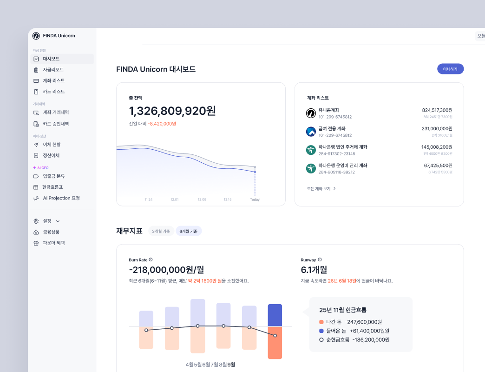Click the highlighted blue bar in cash flow chart
Viewport: 485px width, 372px height.
275,315
